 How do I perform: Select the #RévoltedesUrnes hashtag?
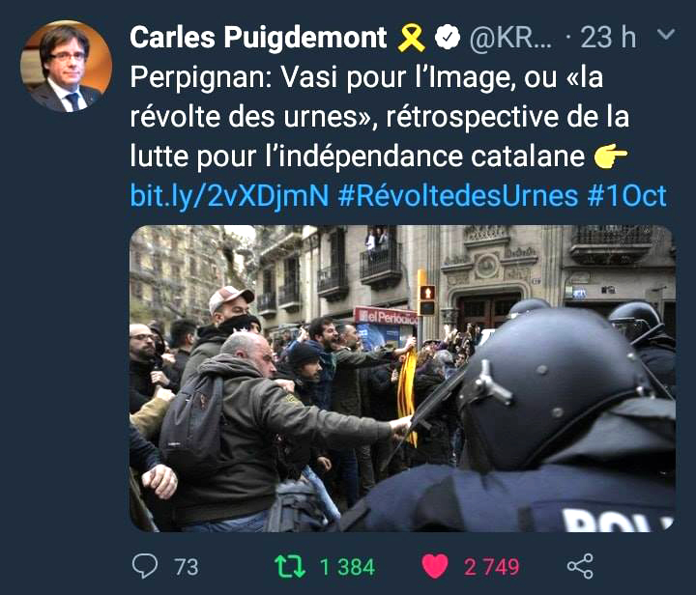(x=458, y=195)
